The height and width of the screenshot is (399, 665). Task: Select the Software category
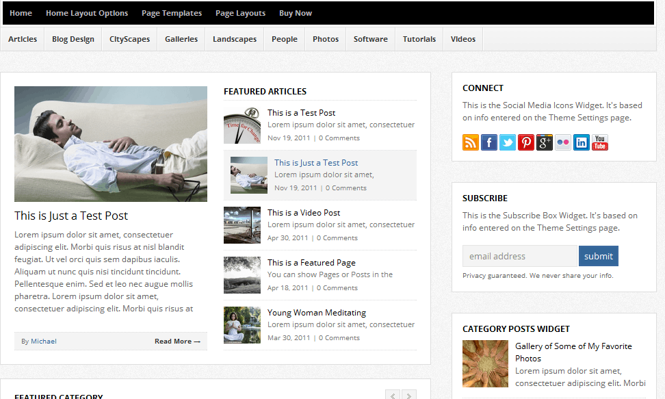[x=371, y=39]
